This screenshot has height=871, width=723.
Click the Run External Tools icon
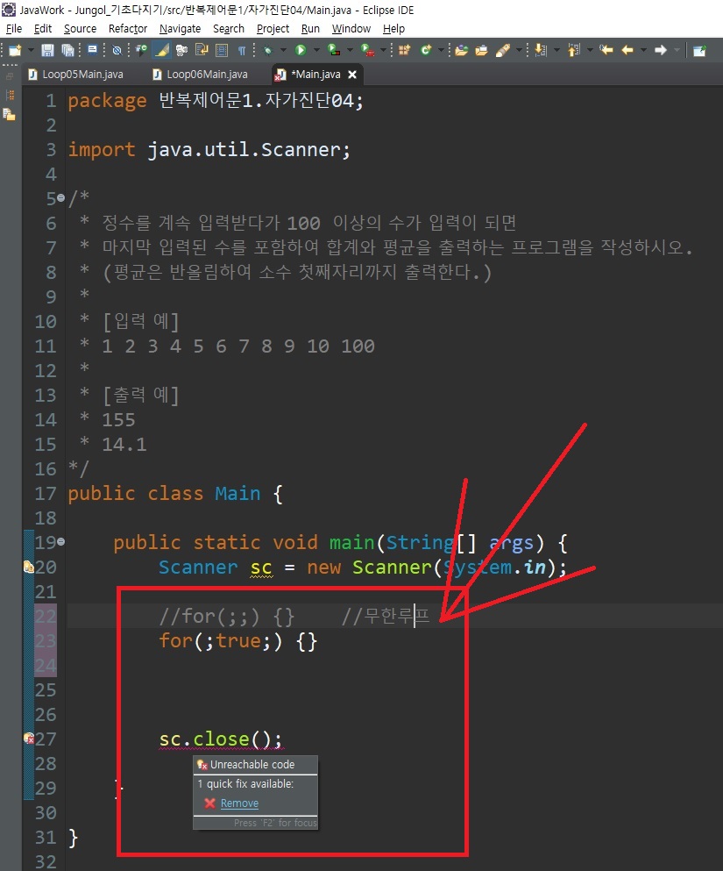367,51
